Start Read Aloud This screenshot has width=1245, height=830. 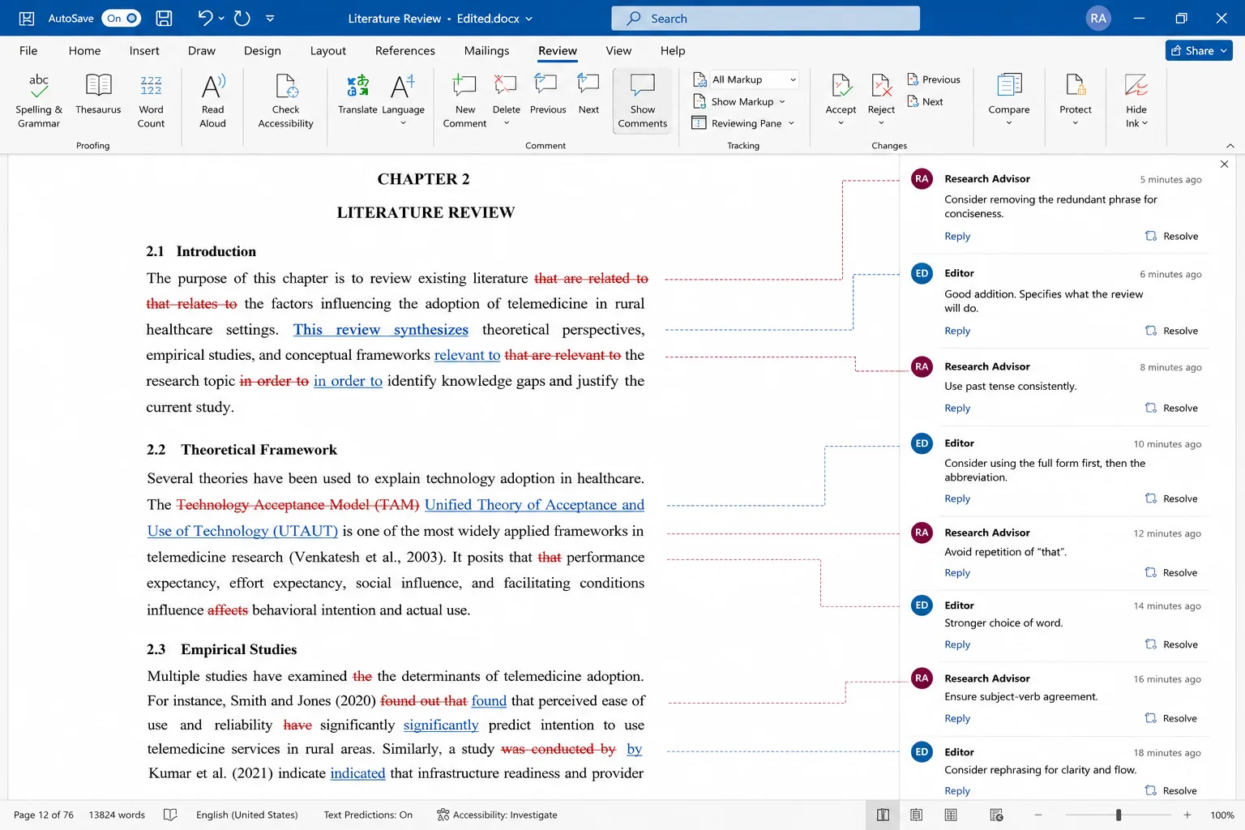[212, 101]
